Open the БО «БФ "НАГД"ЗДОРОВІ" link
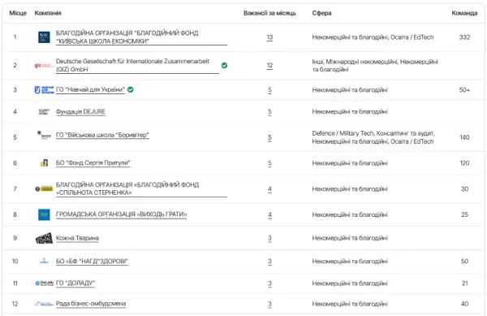This screenshot has width=487, height=316. [92, 262]
